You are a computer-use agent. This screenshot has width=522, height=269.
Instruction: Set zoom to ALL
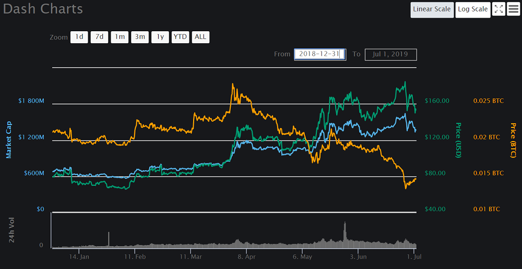[x=200, y=37]
